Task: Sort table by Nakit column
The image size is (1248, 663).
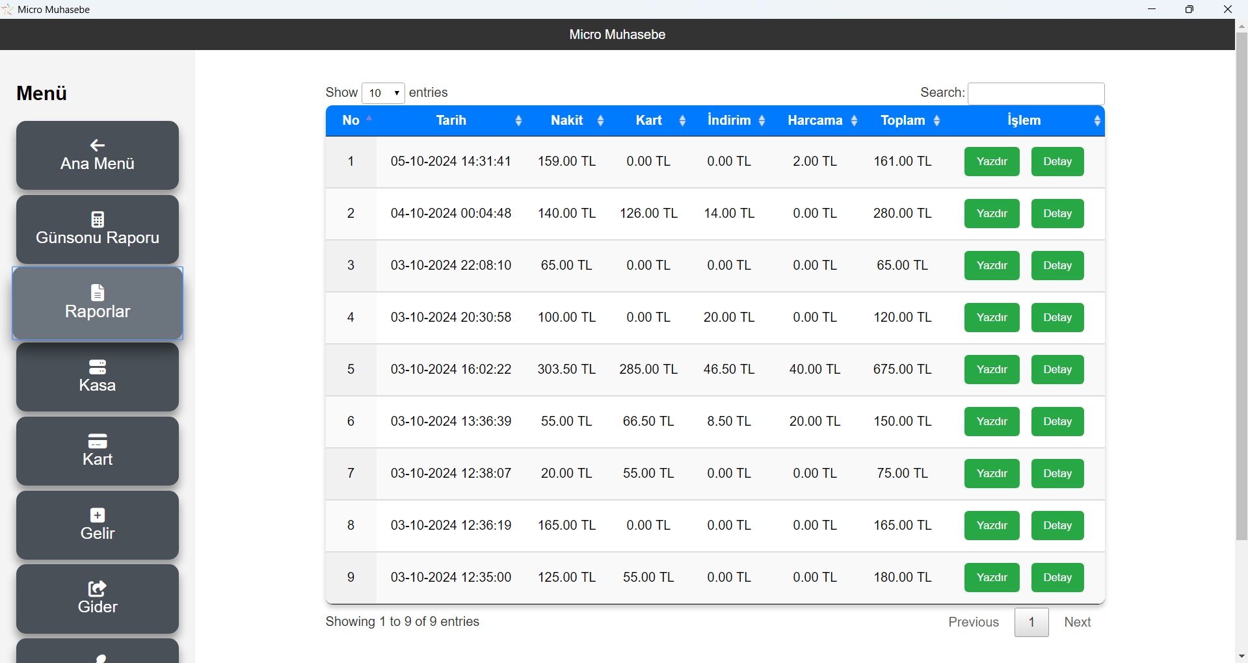Action: tap(600, 121)
